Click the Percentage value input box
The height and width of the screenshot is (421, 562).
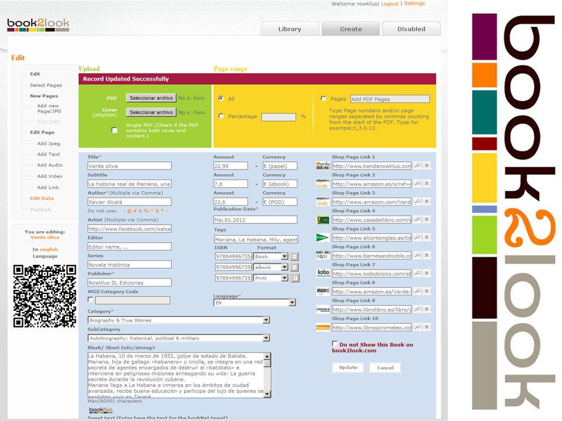pos(279,117)
